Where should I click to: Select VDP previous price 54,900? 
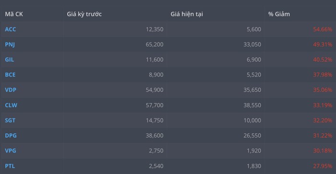(155, 90)
